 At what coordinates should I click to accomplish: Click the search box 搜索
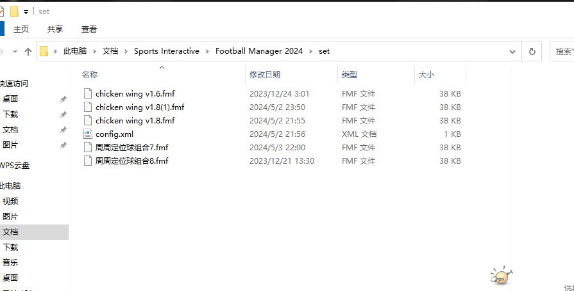[x=562, y=51]
